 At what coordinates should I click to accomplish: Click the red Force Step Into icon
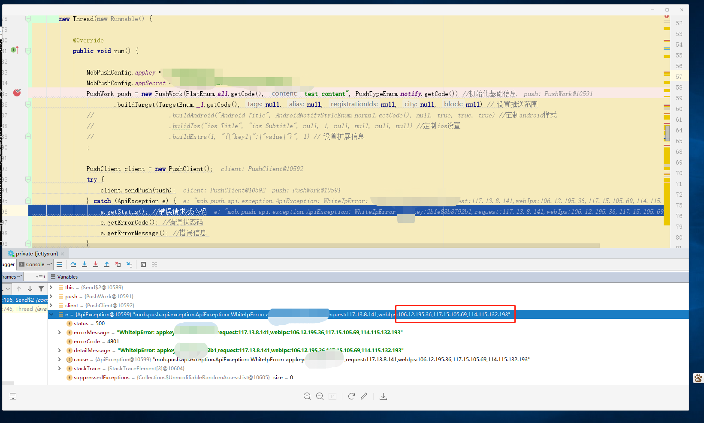click(96, 264)
